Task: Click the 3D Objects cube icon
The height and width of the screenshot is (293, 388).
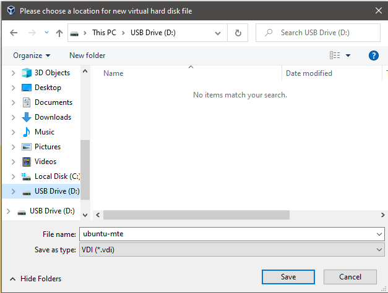Action: pos(27,73)
